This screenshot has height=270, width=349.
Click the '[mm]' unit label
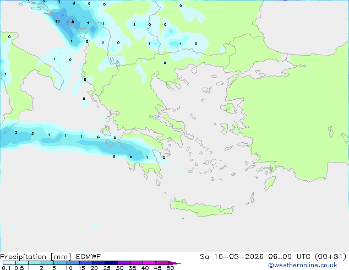(x=61, y=257)
